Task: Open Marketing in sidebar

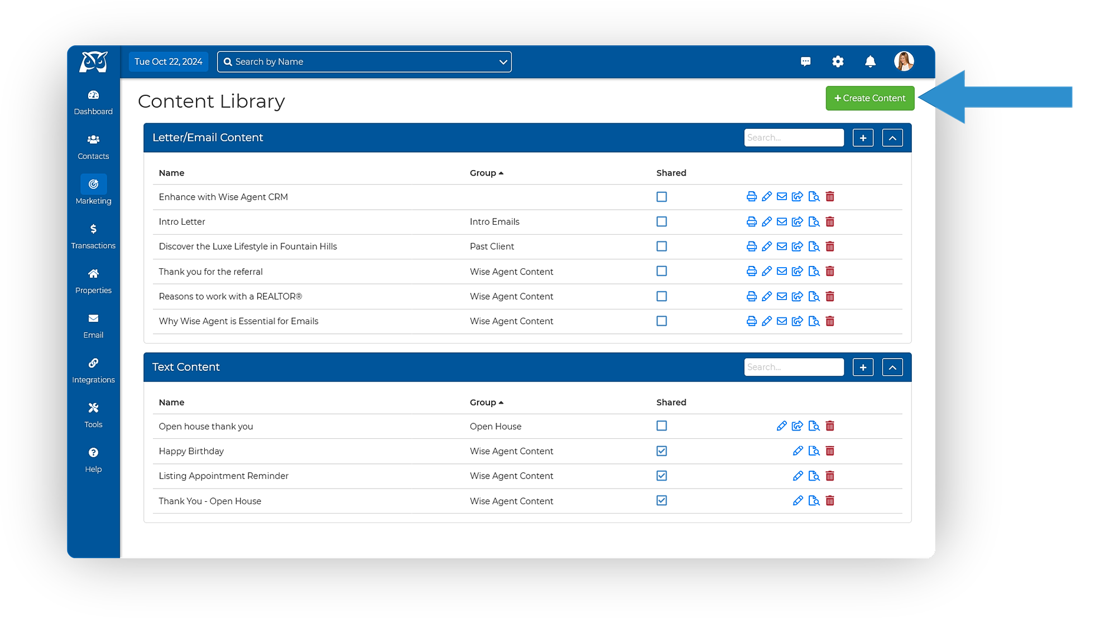Action: (93, 191)
